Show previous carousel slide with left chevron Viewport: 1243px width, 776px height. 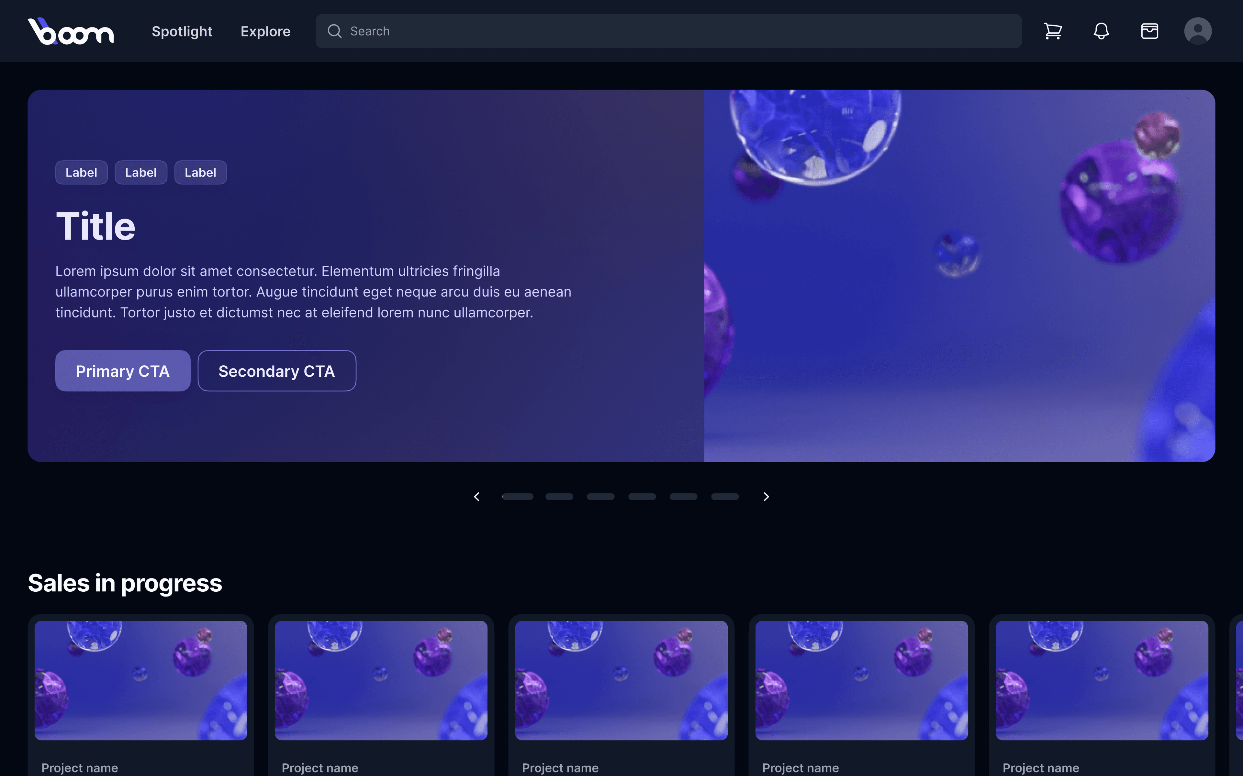pos(477,497)
